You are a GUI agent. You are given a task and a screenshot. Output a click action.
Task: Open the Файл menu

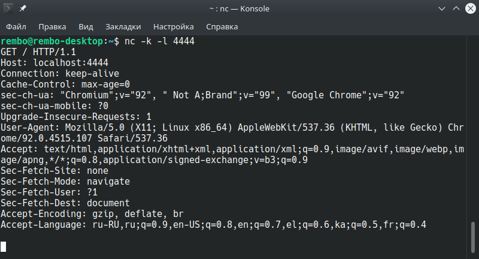(x=16, y=27)
